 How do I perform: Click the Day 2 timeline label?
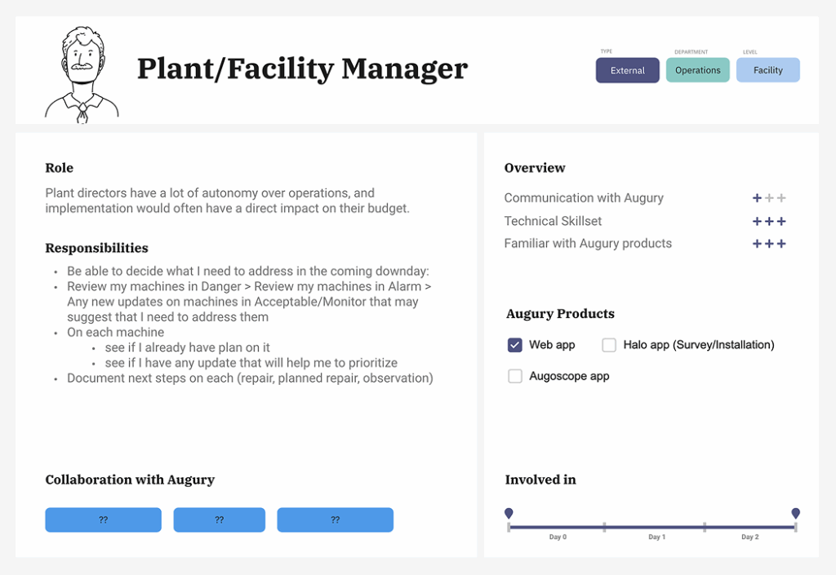tap(750, 537)
